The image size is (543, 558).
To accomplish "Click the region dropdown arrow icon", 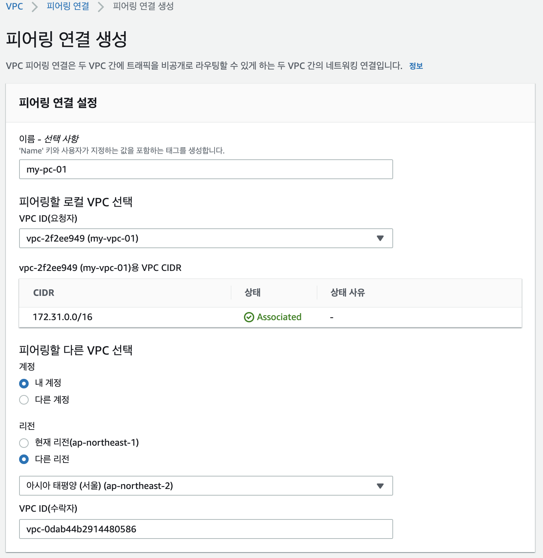I will click(380, 486).
